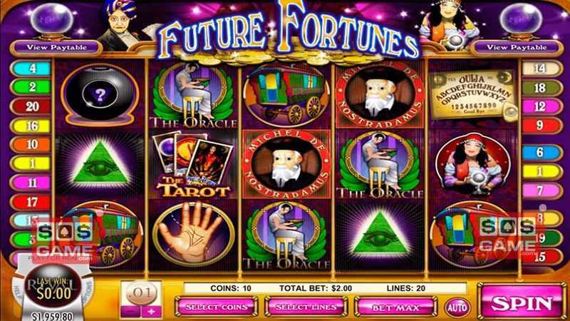Viewport: 570px width, 321px height.
Task: Click the Magic 8-ball symbol on reel one
Action: tap(100, 95)
